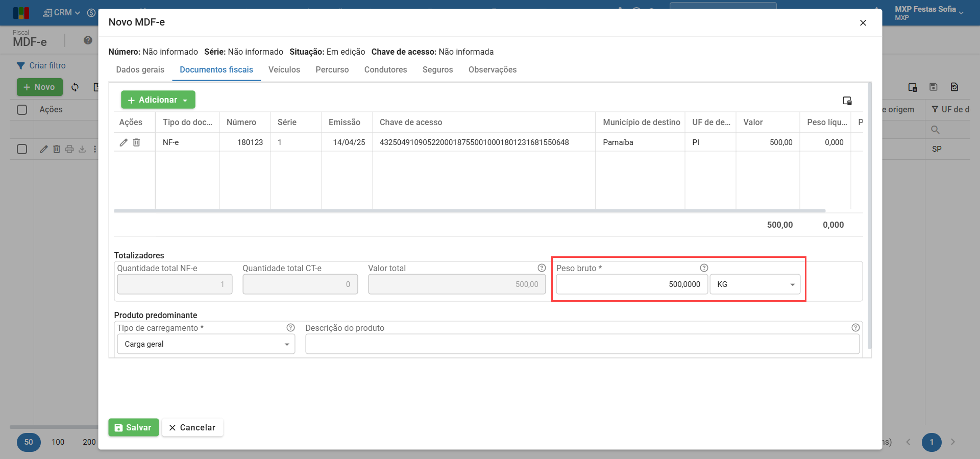This screenshot has width=980, height=459.
Task: Click the horizontal scrollbar under documents grid
Action: click(470, 210)
